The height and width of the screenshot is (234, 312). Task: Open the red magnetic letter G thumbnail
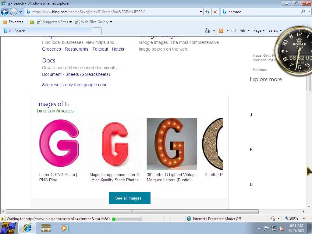pos(115,144)
